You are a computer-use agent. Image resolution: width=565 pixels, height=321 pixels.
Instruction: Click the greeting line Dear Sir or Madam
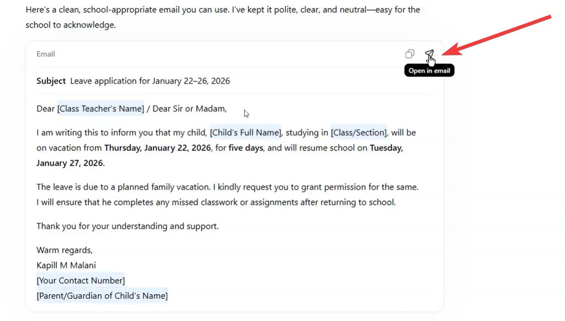click(x=188, y=108)
